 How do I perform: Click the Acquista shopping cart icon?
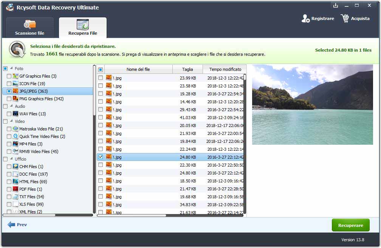[345, 18]
